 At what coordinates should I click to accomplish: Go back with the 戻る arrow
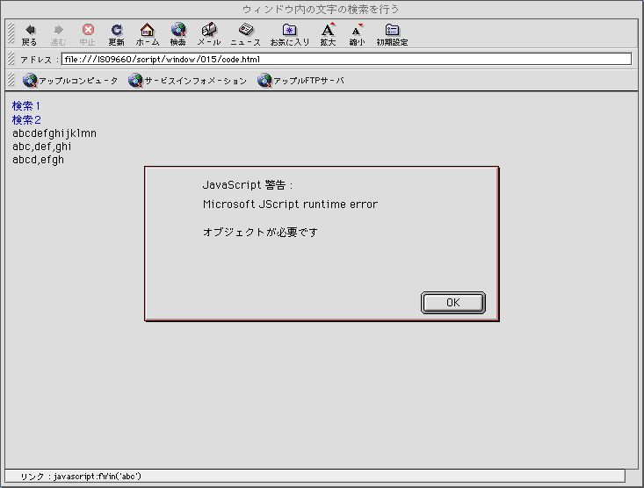(29, 34)
